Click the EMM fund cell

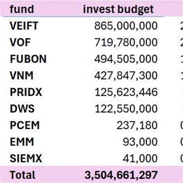[22, 142]
